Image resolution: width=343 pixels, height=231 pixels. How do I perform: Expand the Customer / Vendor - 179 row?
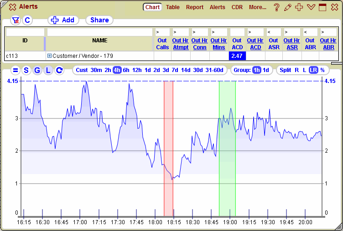pos(49,56)
